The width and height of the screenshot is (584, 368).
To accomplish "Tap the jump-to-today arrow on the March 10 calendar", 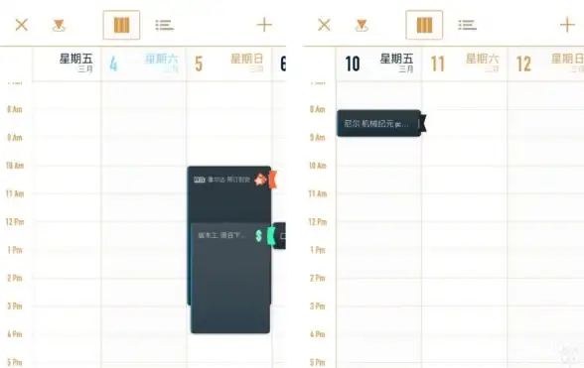I will [x=362, y=26].
